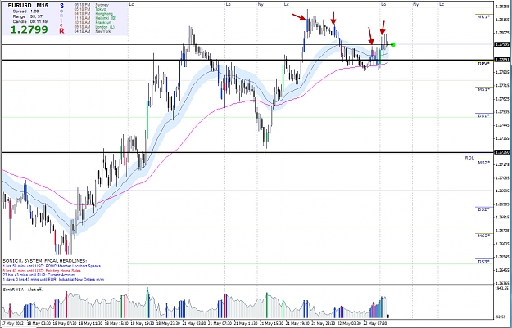This screenshot has height=328, width=512.
Task: Click the vertical SonicR logo
Action: (x=61, y=18)
